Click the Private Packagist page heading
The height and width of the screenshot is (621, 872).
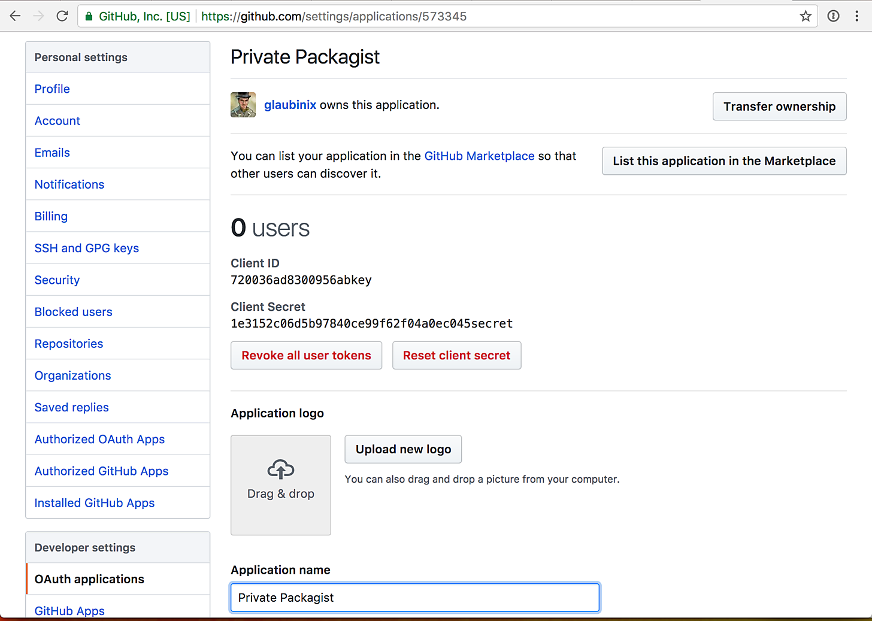305,57
